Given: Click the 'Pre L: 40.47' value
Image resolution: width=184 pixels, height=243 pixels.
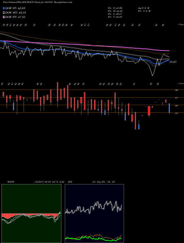Looking at the screenshot, I should 115,14.
